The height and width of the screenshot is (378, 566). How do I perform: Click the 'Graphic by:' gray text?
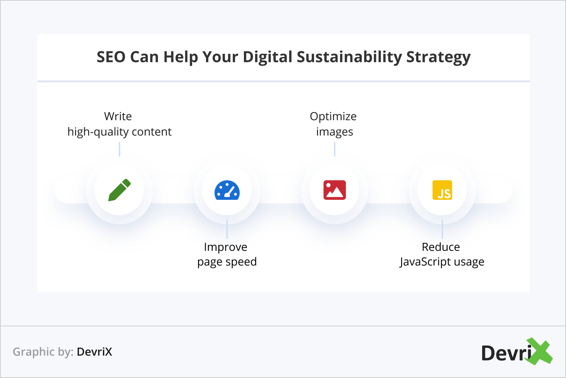tap(43, 352)
